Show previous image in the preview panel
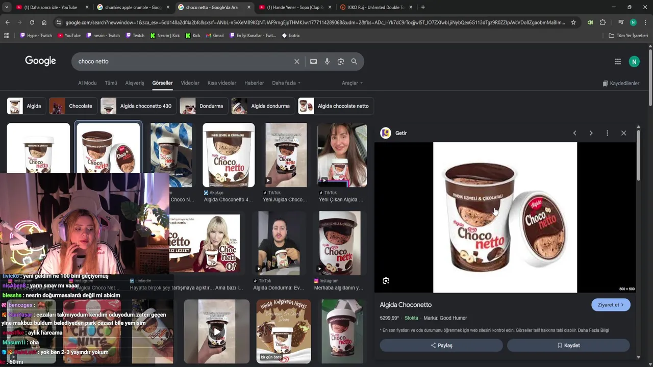Screen dimensions: 653x367 tap(574, 133)
